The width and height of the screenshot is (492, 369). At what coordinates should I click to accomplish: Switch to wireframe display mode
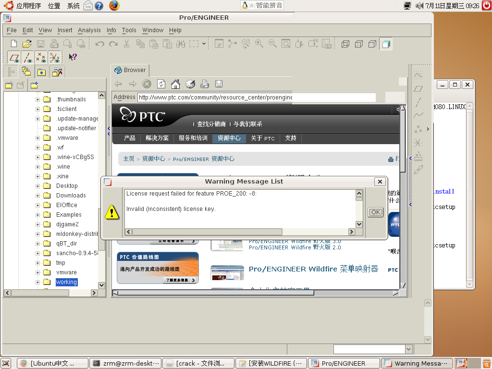(345, 44)
